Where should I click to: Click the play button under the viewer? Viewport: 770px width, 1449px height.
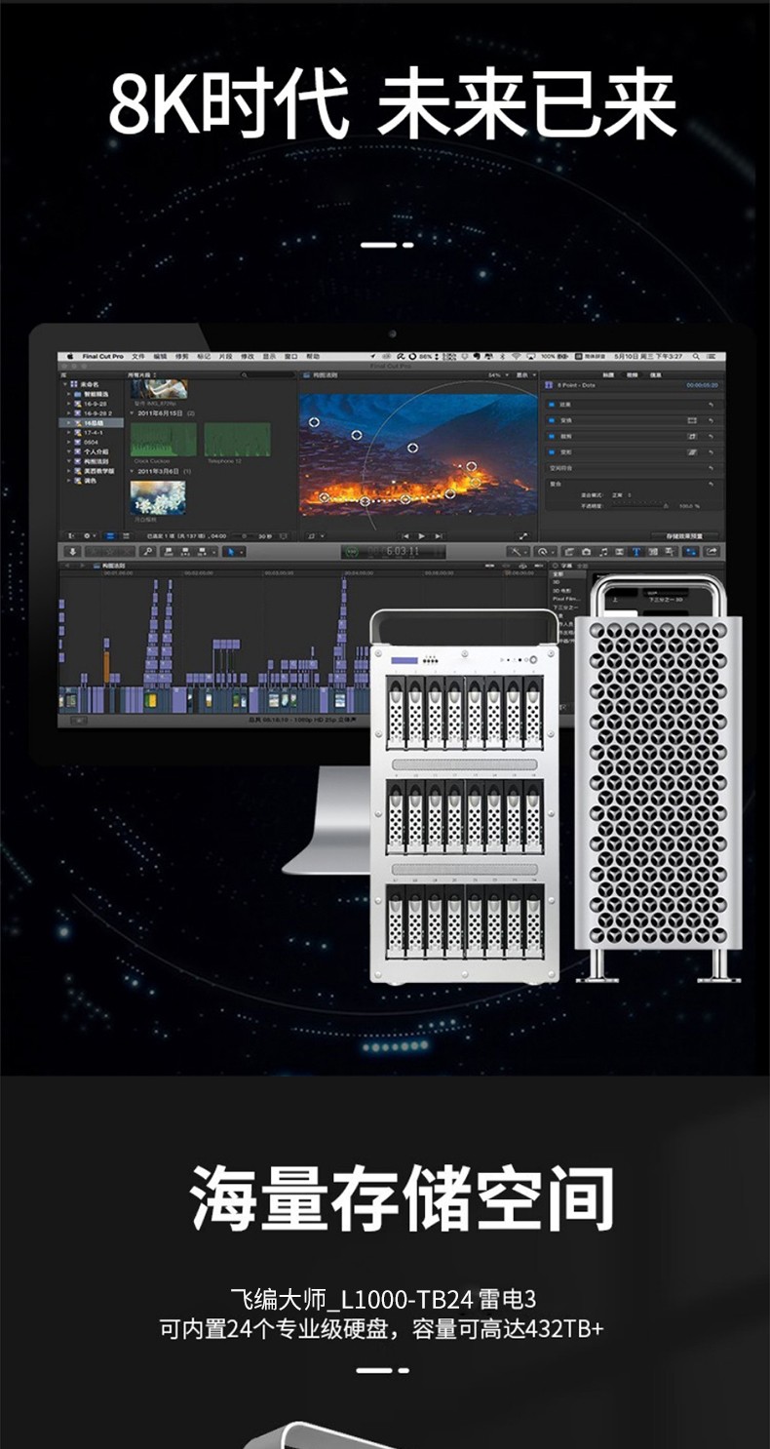click(x=421, y=535)
